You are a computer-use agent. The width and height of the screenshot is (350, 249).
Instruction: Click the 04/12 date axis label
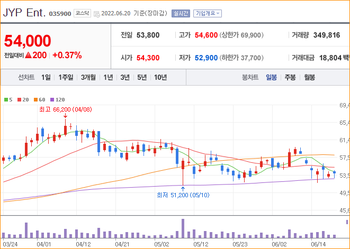pos(83,244)
